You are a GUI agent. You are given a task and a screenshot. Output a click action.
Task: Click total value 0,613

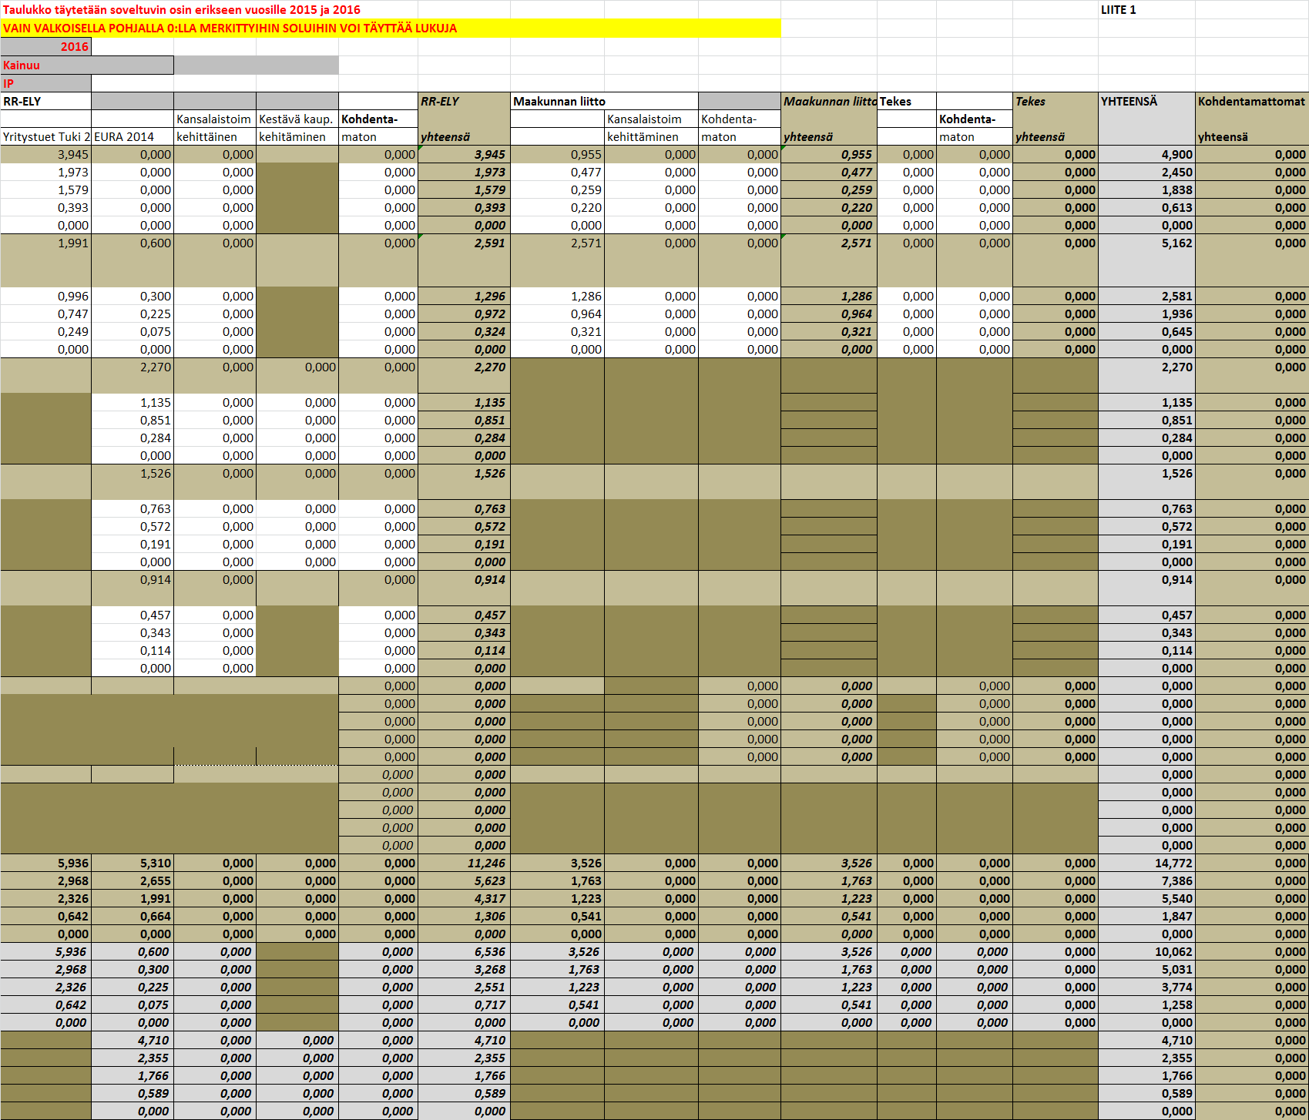point(1146,207)
